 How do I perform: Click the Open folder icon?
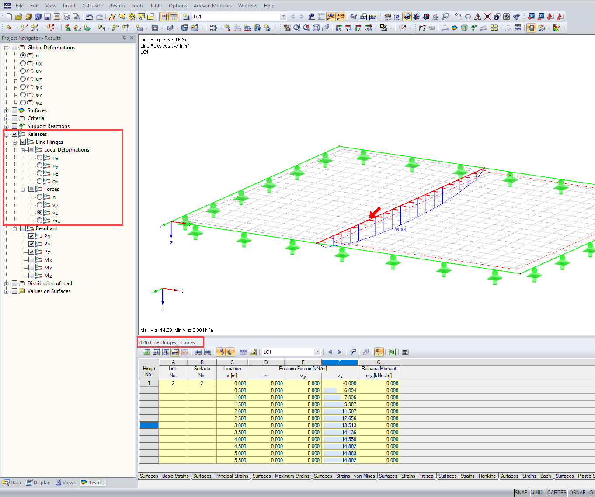click(x=19, y=17)
